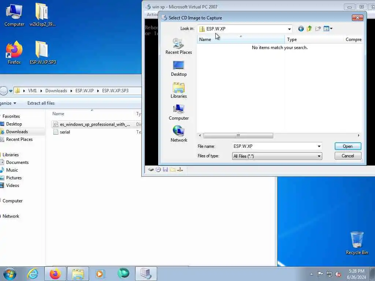Click CD drive status icon in Virtual PC
Image resolution: width=375 pixels, height=281 pixels.
pos(158,170)
